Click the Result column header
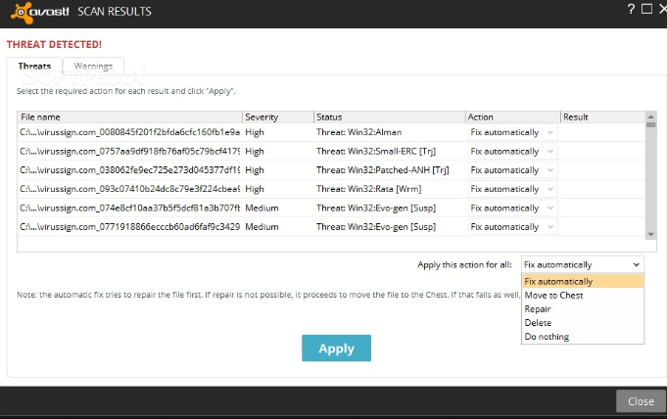 602,116
